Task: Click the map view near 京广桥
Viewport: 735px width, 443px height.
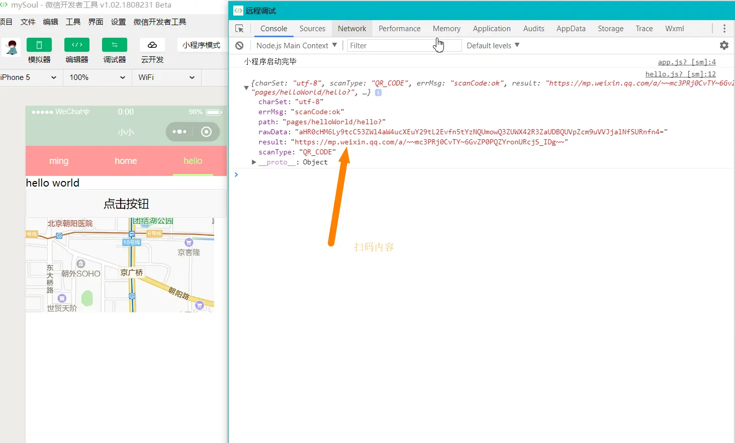Action: pos(132,273)
